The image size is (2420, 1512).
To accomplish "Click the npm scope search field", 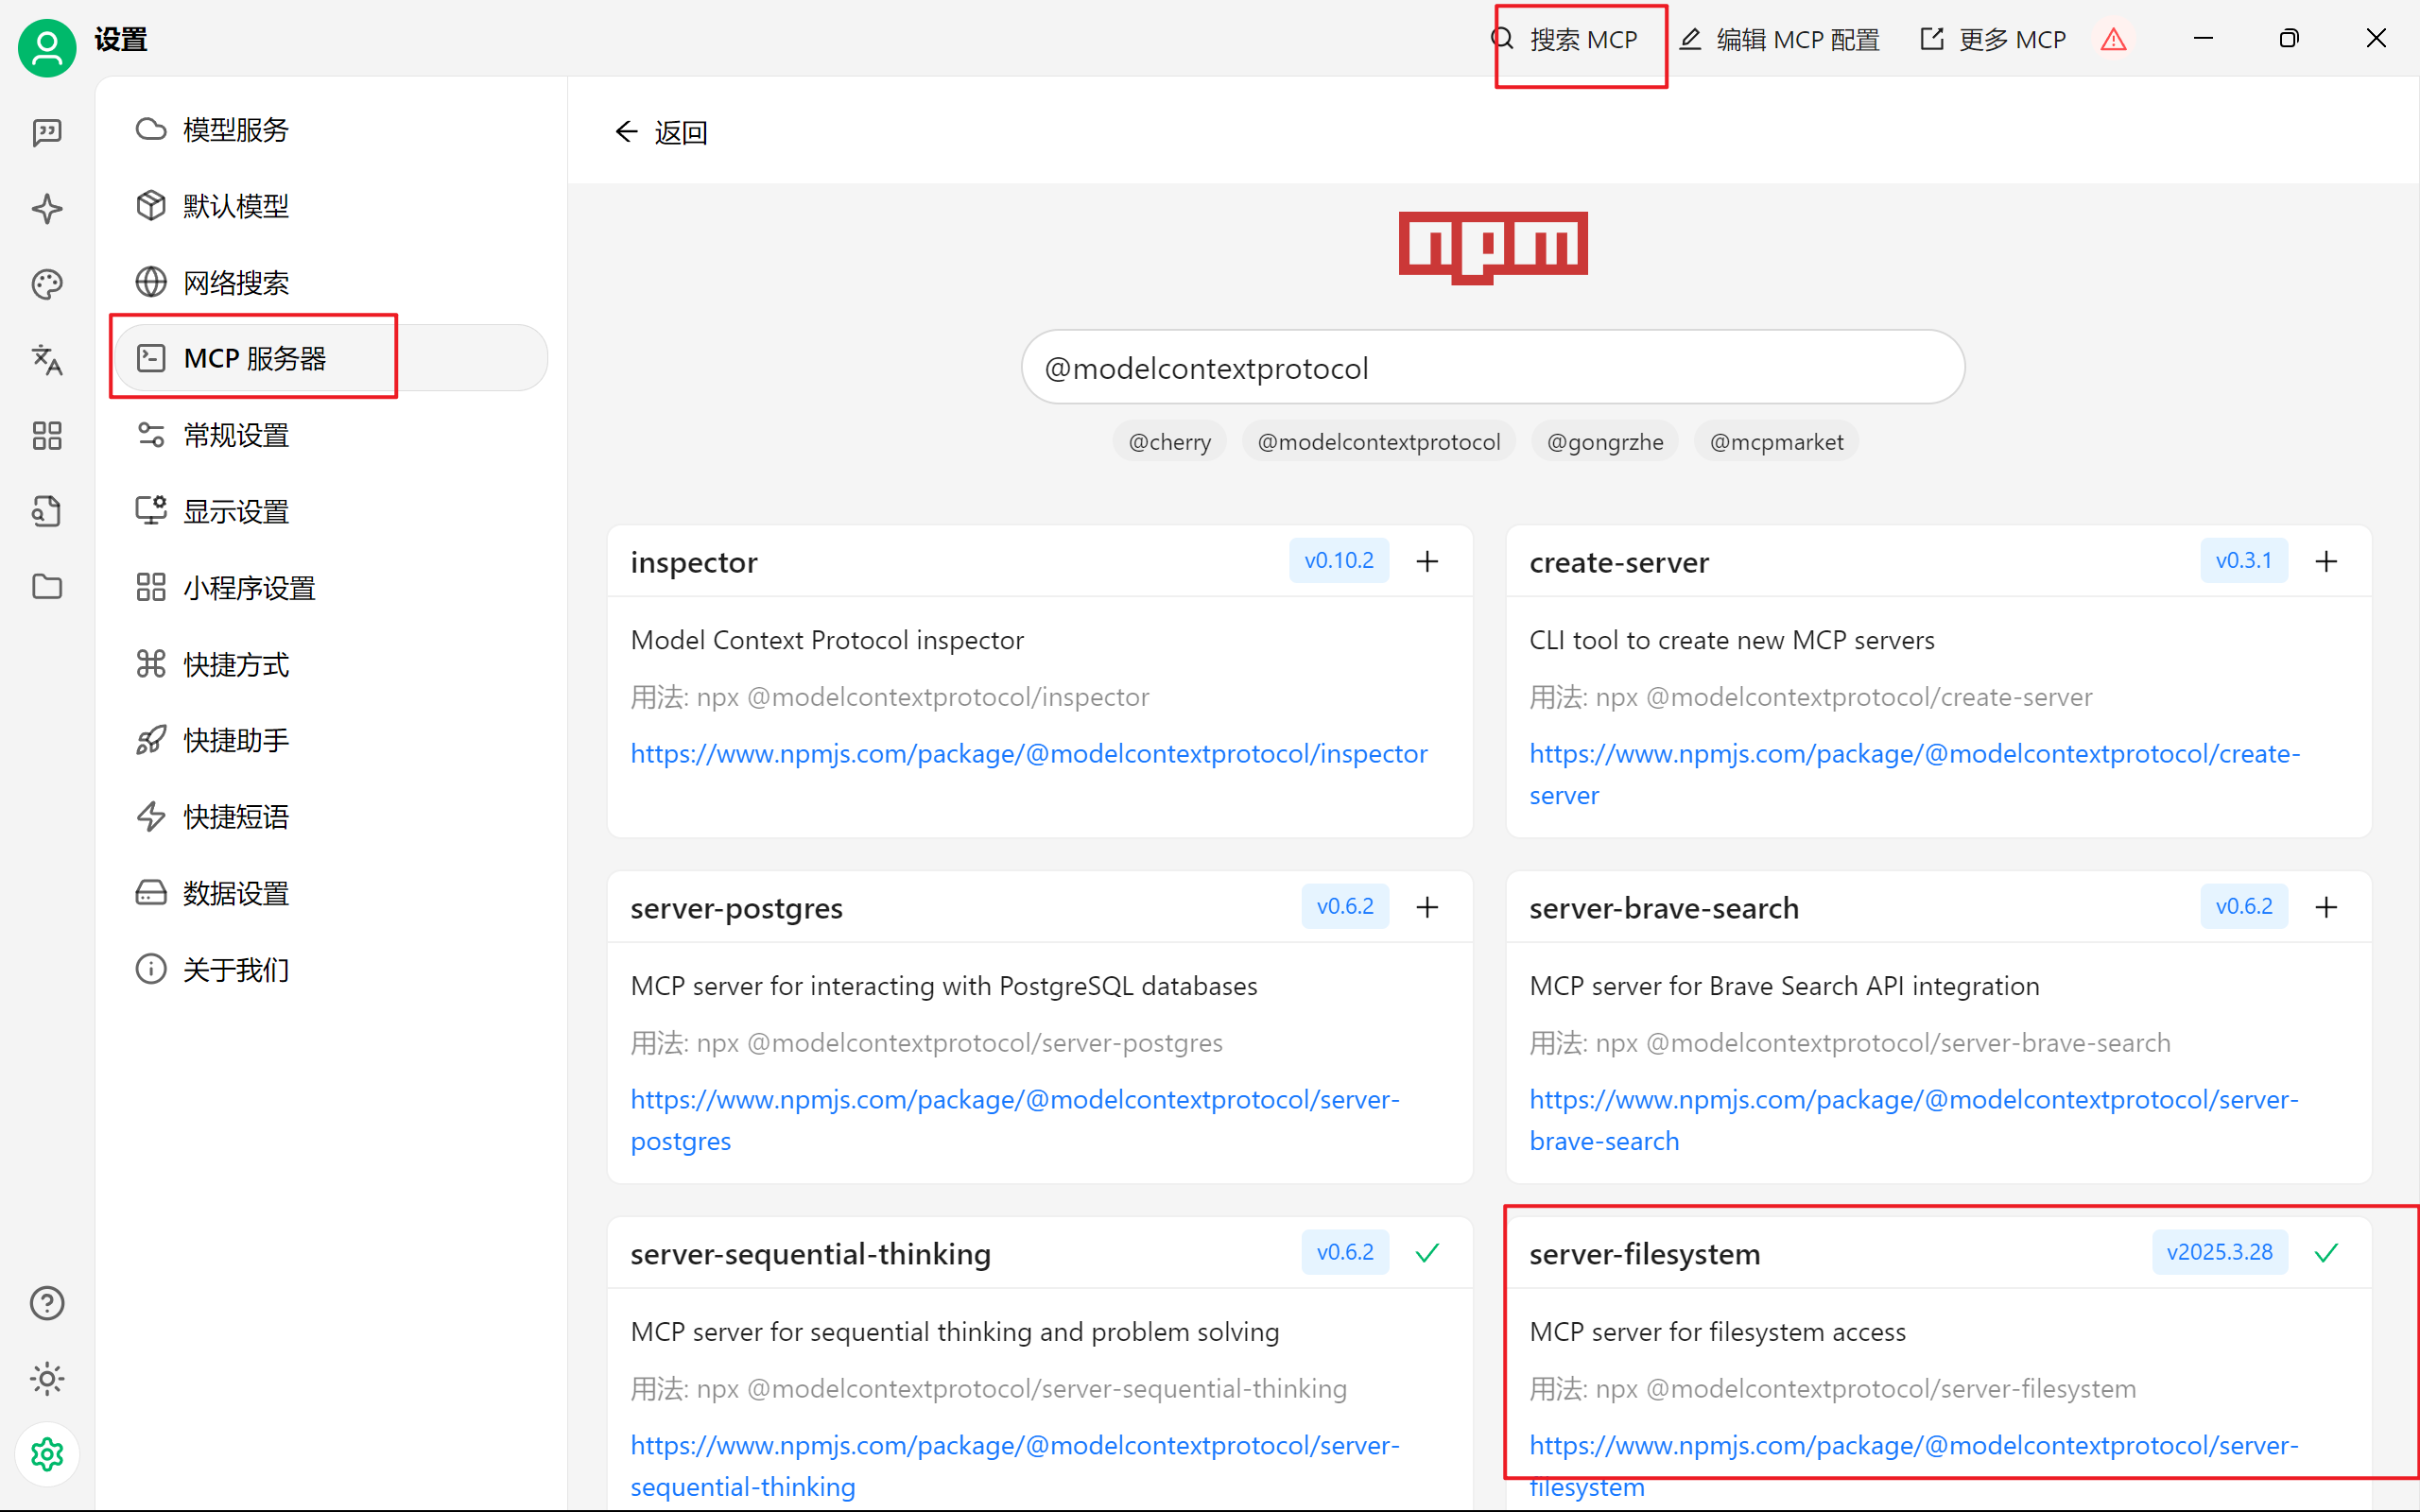I will click(1492, 368).
